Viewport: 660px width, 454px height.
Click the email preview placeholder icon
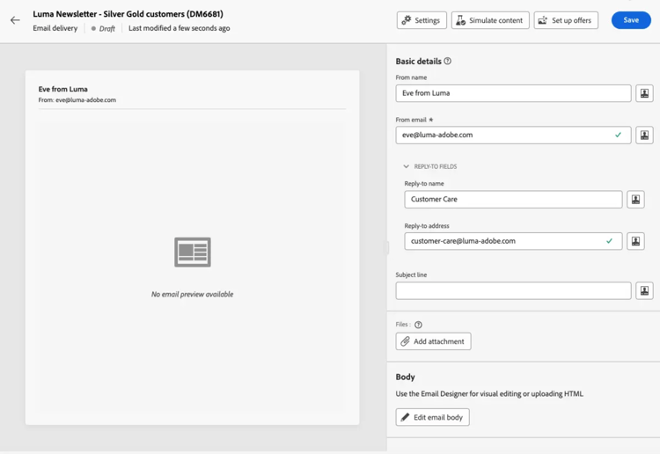click(193, 252)
